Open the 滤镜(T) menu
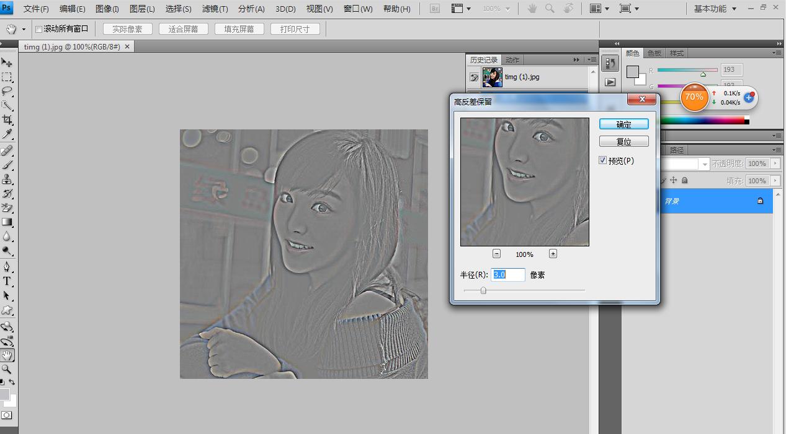 pyautogui.click(x=215, y=9)
